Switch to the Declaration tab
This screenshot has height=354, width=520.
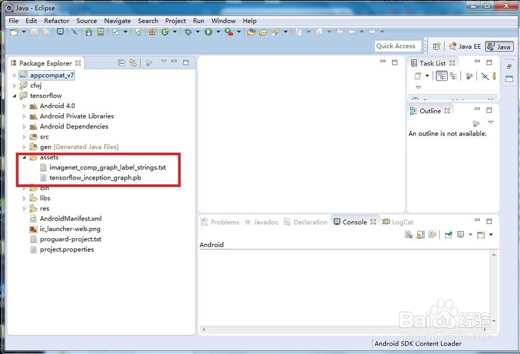click(x=306, y=222)
